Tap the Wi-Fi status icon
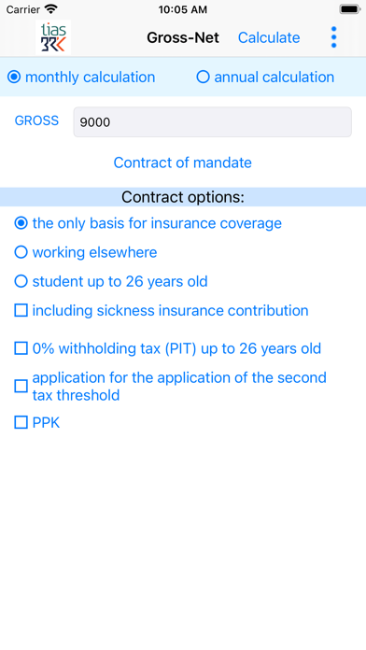The width and height of the screenshot is (366, 650). click(x=51, y=8)
